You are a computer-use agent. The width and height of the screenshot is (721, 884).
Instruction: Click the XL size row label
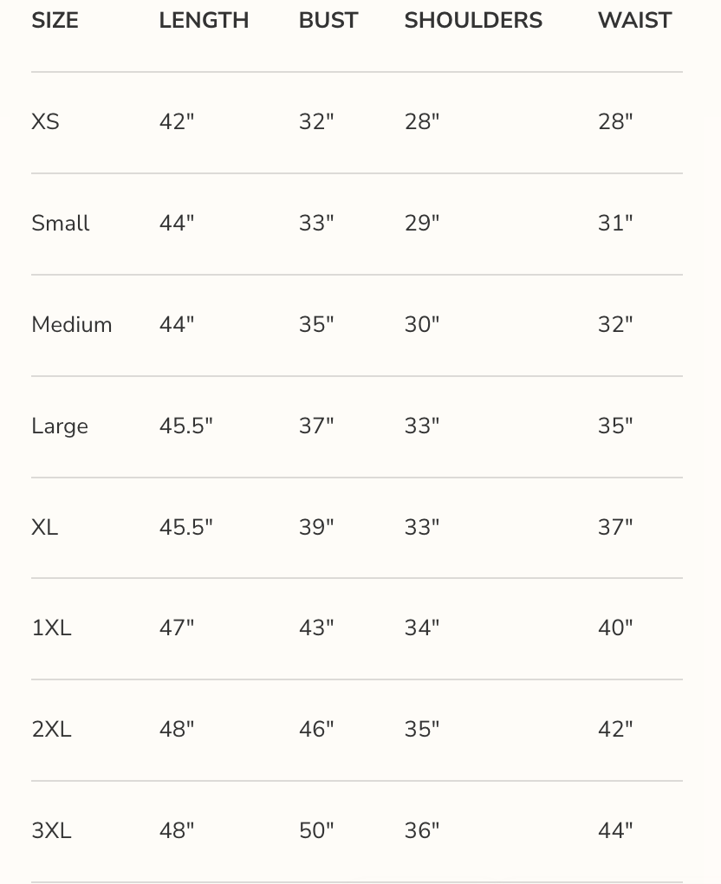pos(45,527)
